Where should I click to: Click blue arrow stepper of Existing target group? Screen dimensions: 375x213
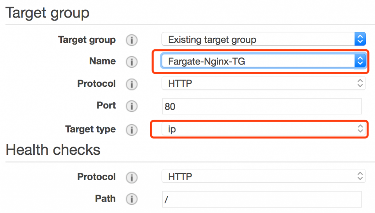pyautogui.click(x=360, y=39)
